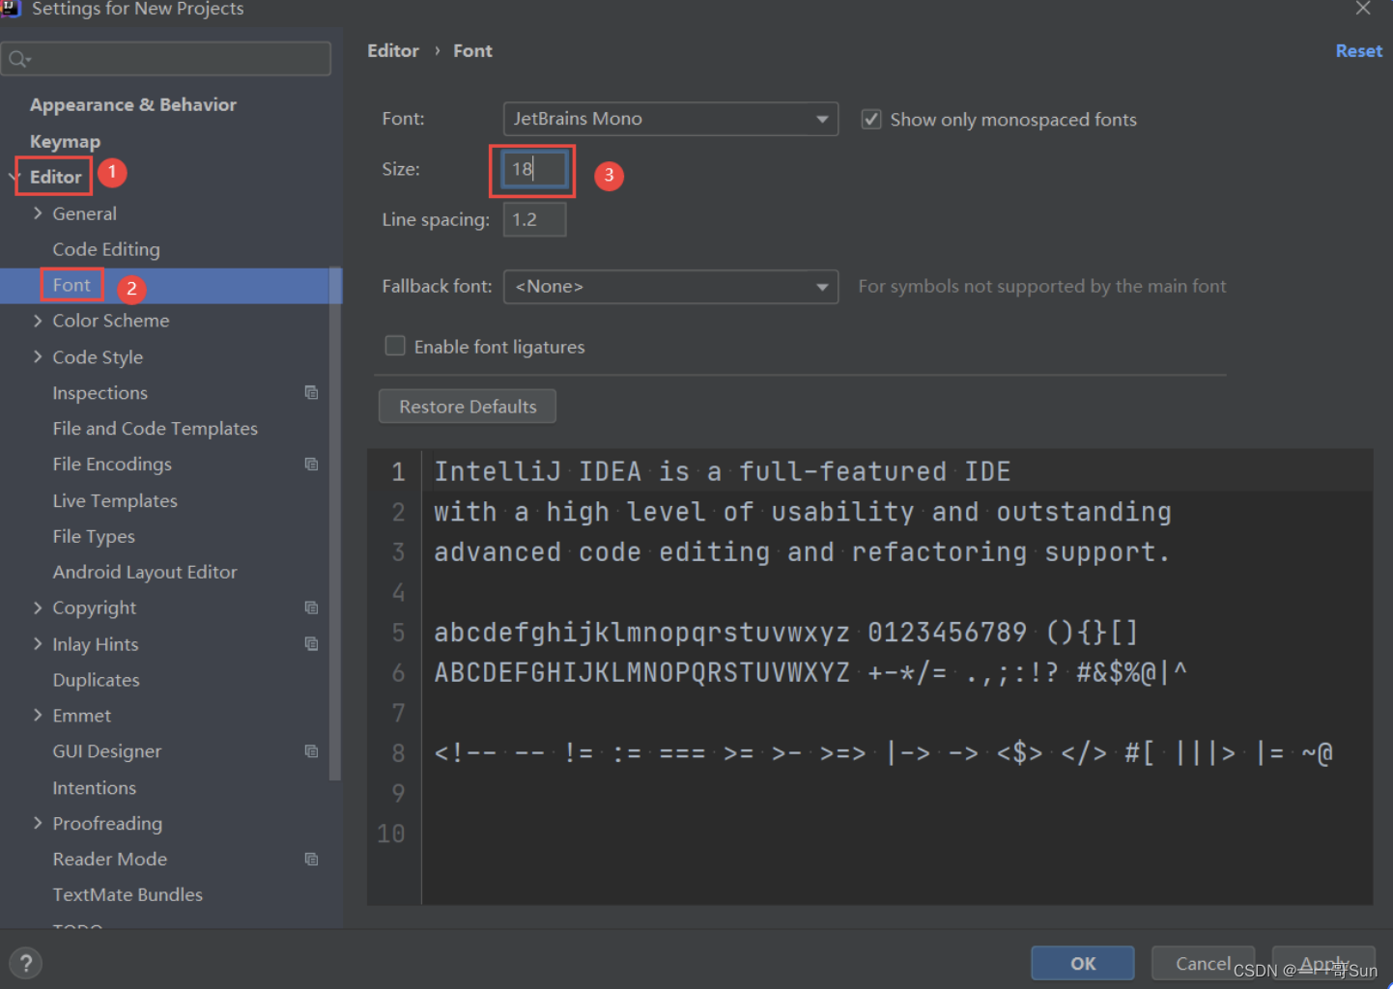Open Android Layout Editor settings

click(x=145, y=572)
